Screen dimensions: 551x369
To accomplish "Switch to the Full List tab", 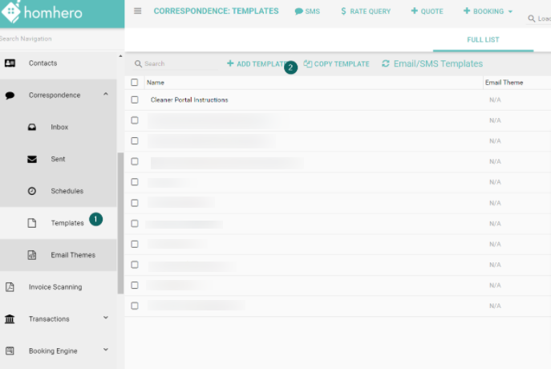I will point(483,39).
